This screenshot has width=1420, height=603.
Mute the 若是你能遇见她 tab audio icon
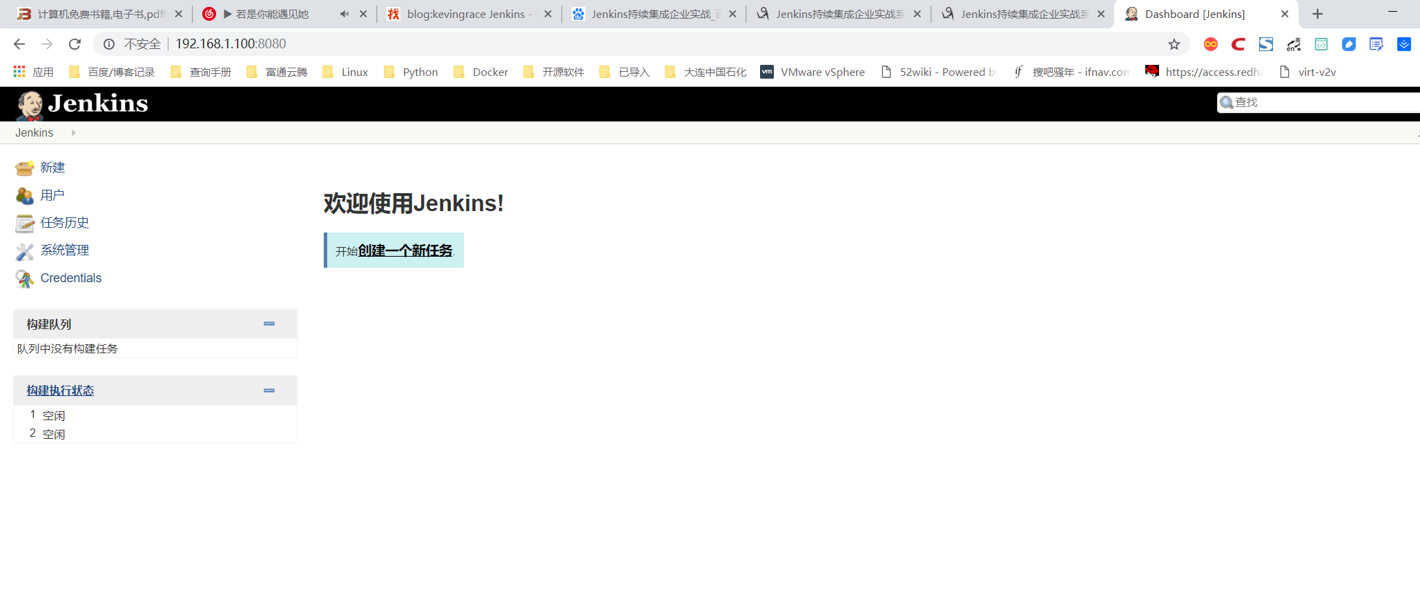344,14
